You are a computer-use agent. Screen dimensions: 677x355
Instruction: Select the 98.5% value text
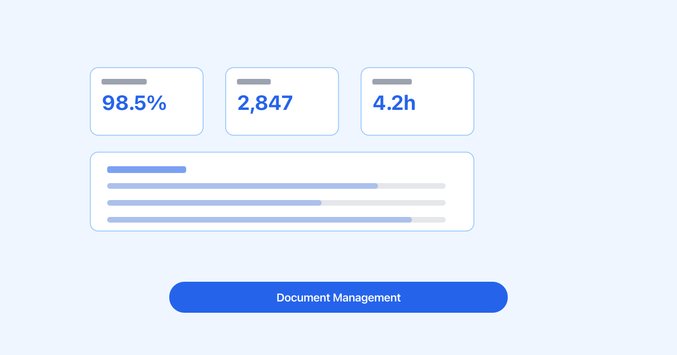(x=134, y=103)
